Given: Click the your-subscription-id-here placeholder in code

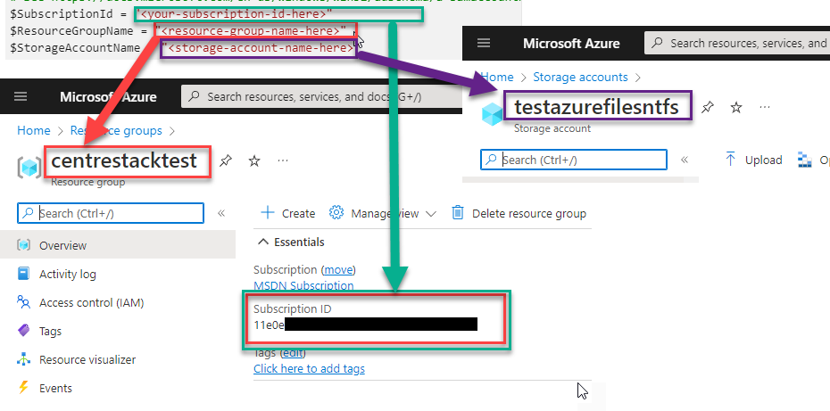Looking at the screenshot, I should coord(234,13).
